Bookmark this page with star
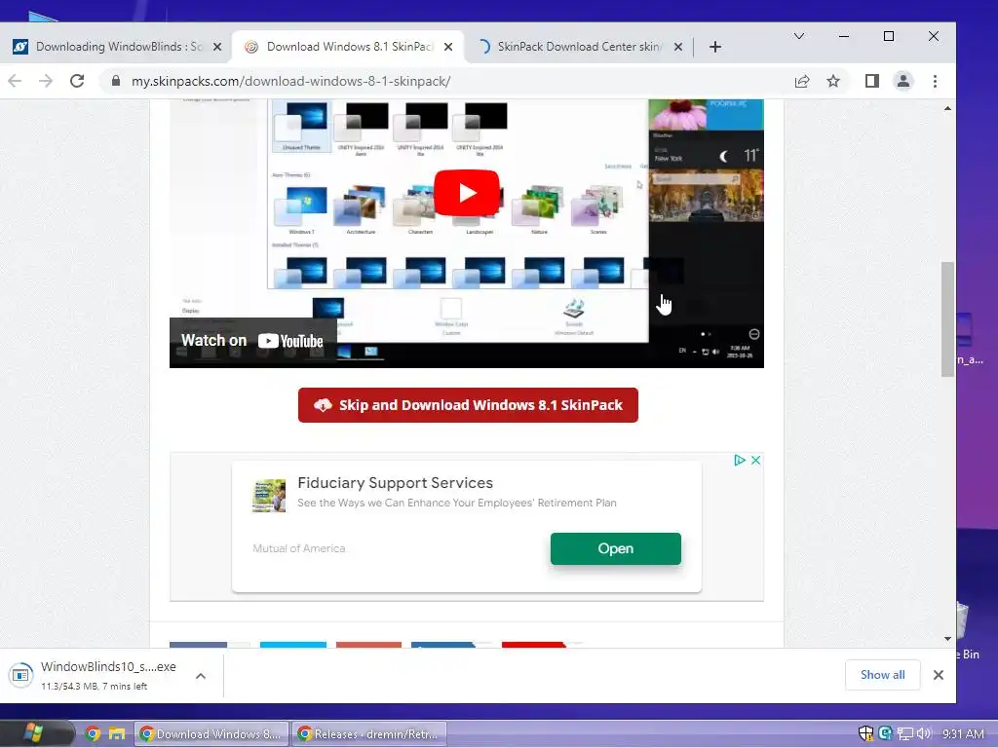Viewport: 998px width, 748px height. pos(833,81)
